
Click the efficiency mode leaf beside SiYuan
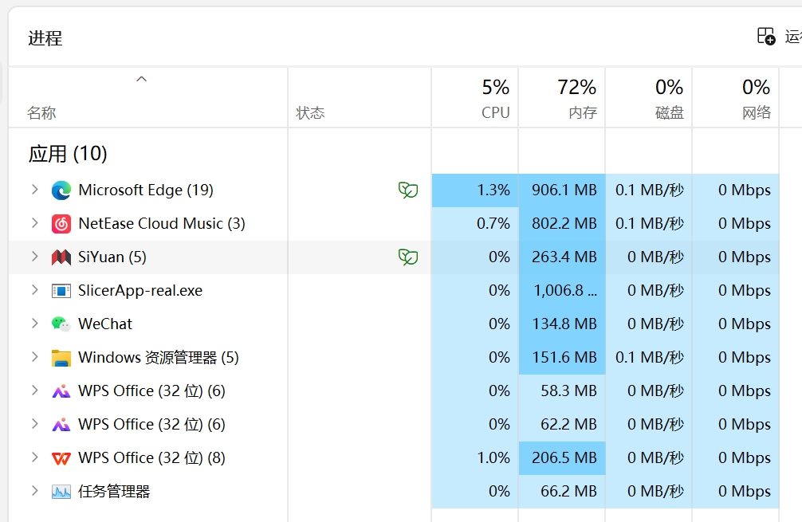click(x=408, y=257)
